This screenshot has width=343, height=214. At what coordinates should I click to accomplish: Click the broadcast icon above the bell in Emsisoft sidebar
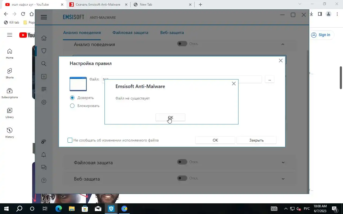click(x=44, y=142)
